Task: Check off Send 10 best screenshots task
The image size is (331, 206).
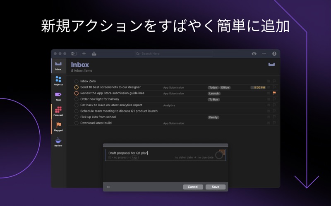Action: [77, 87]
